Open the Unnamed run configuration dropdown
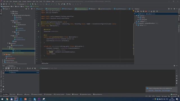Screen dimensions: 180x101 point(22,4)
